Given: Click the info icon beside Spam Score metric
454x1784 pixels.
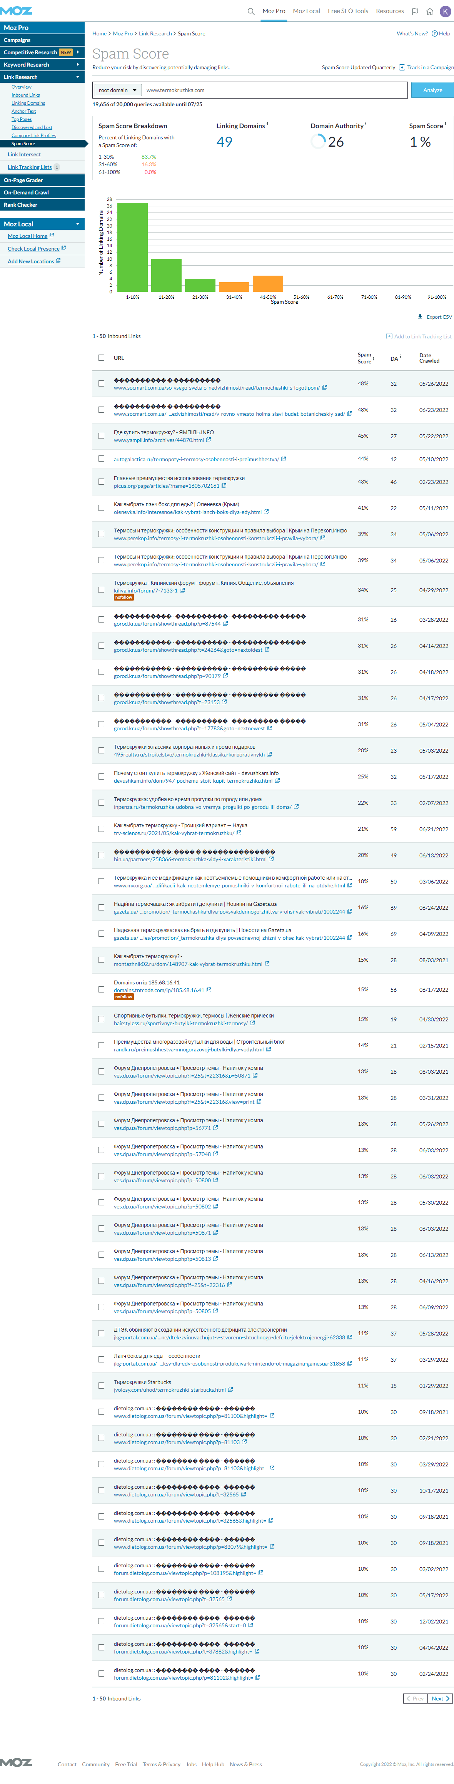Looking at the screenshot, I should pos(445,124).
